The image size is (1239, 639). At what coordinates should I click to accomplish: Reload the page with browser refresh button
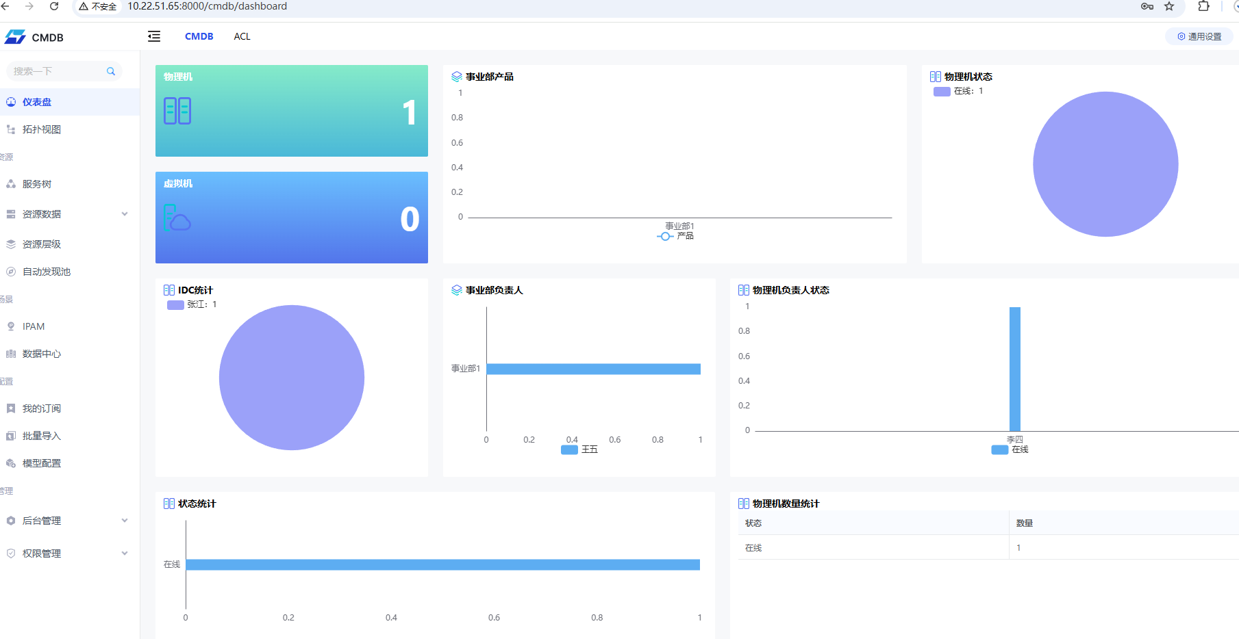[x=54, y=6]
